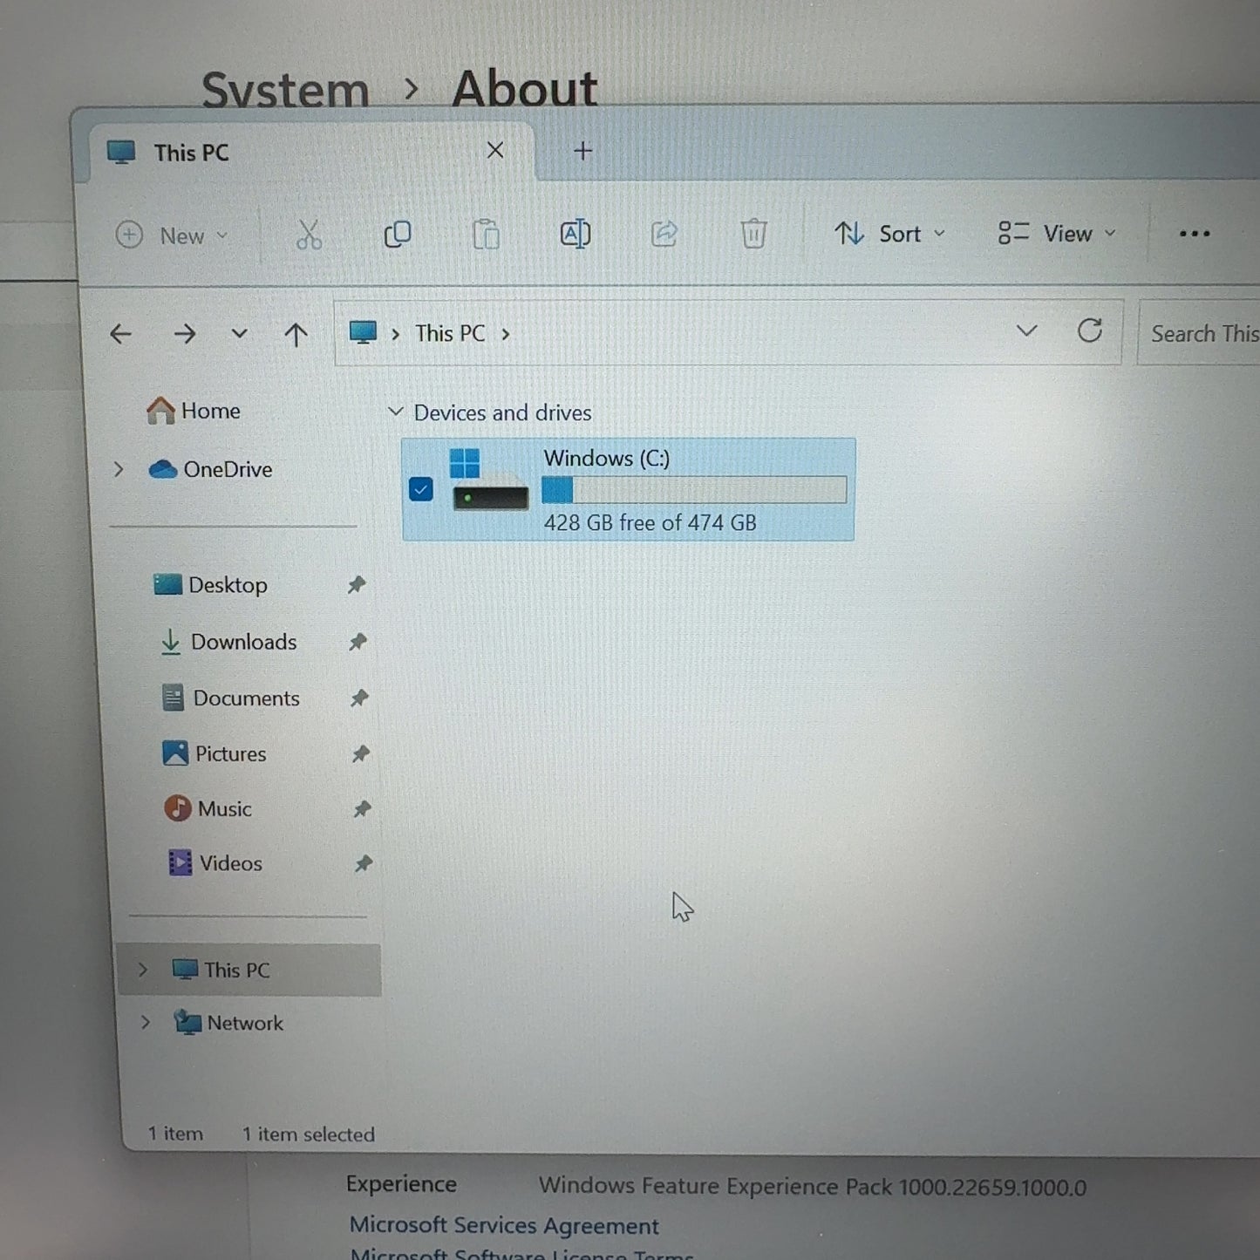Click the Windows (C:) storage usage bar
This screenshot has width=1260, height=1260.
point(694,489)
